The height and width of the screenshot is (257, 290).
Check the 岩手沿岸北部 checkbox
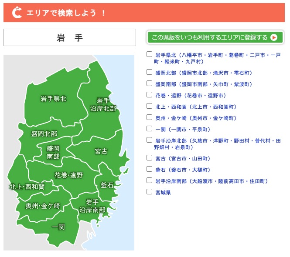click(x=149, y=140)
